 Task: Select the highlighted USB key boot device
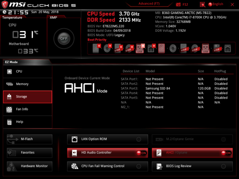coord(140,48)
